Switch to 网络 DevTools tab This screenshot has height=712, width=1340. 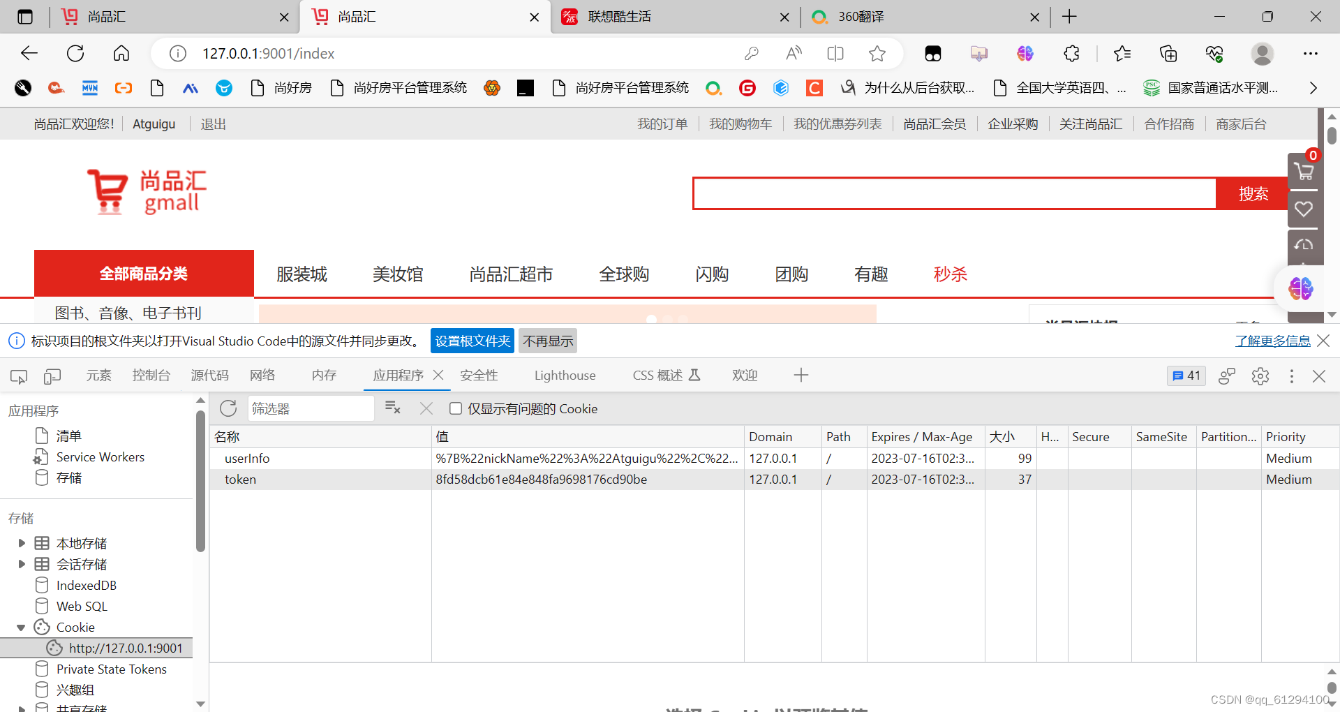point(262,376)
